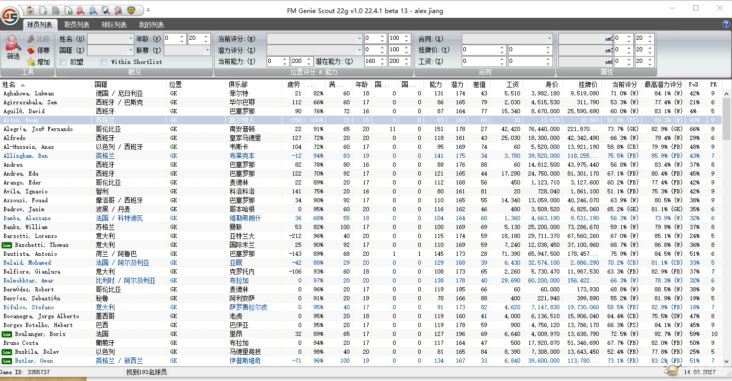Expand the 国籍 nationality dropdown
The height and width of the screenshot is (381, 732).
pos(131,50)
